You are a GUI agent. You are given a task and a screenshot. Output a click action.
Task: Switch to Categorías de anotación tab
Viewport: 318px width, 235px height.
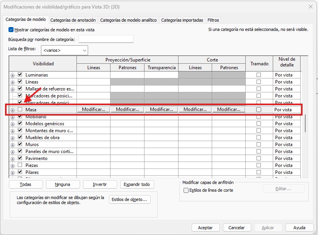pos(73,20)
